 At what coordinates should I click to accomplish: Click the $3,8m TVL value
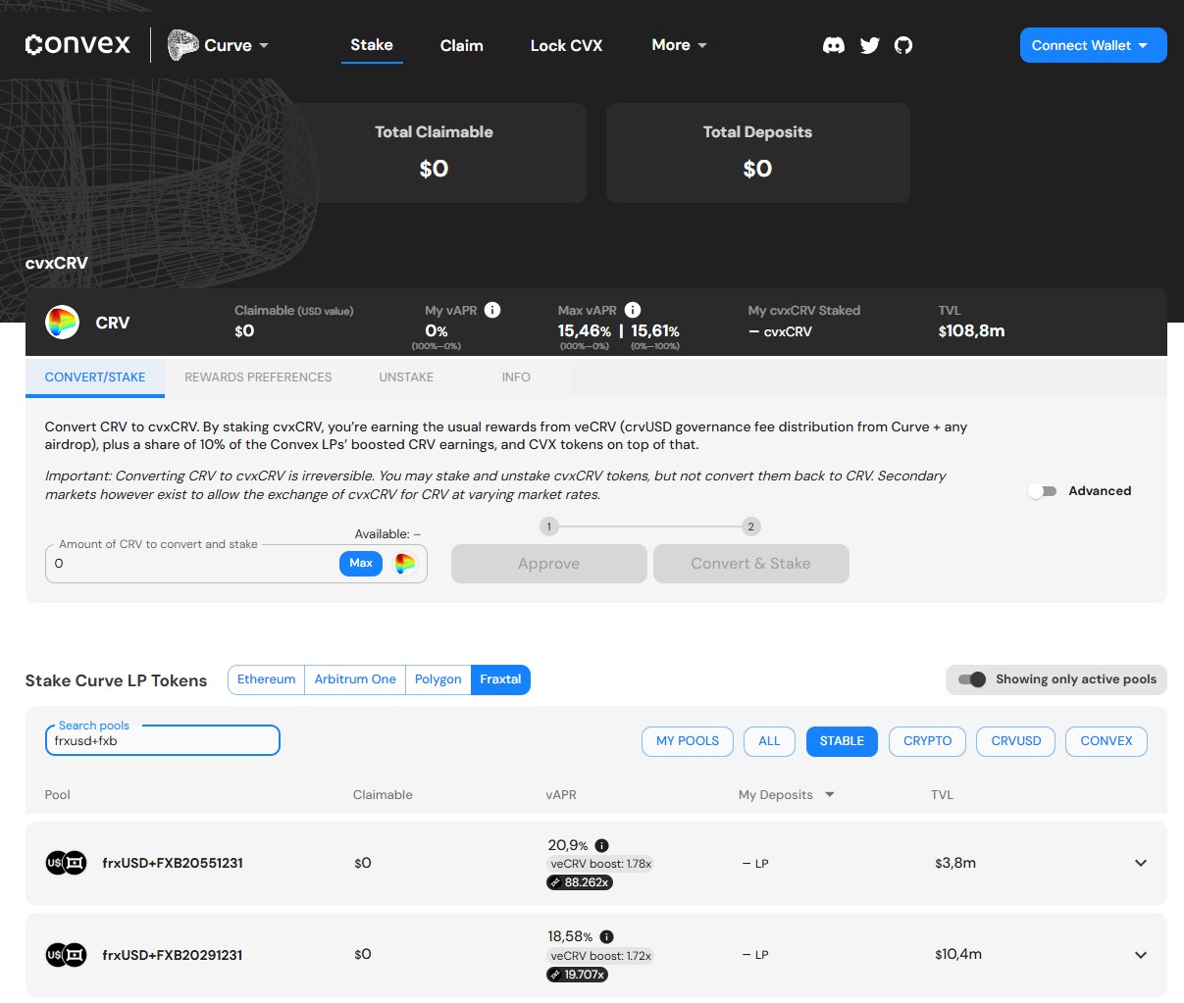tap(955, 864)
